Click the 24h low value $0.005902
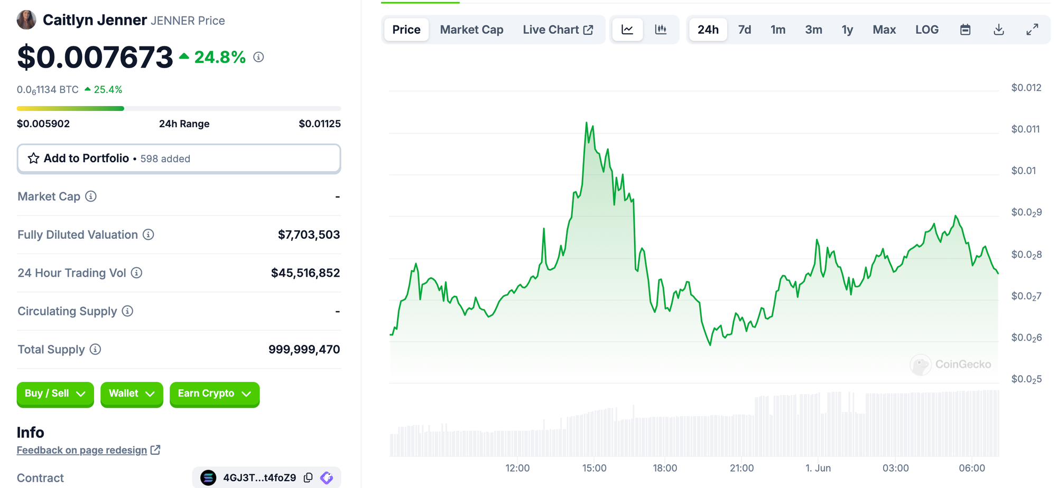1057x488 pixels. pos(43,124)
